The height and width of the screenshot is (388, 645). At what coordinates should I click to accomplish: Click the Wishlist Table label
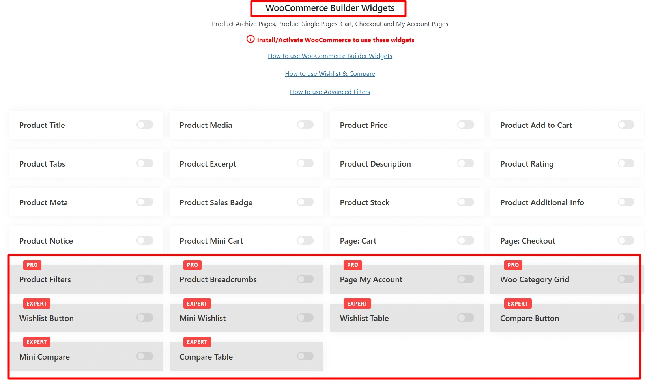[364, 318]
